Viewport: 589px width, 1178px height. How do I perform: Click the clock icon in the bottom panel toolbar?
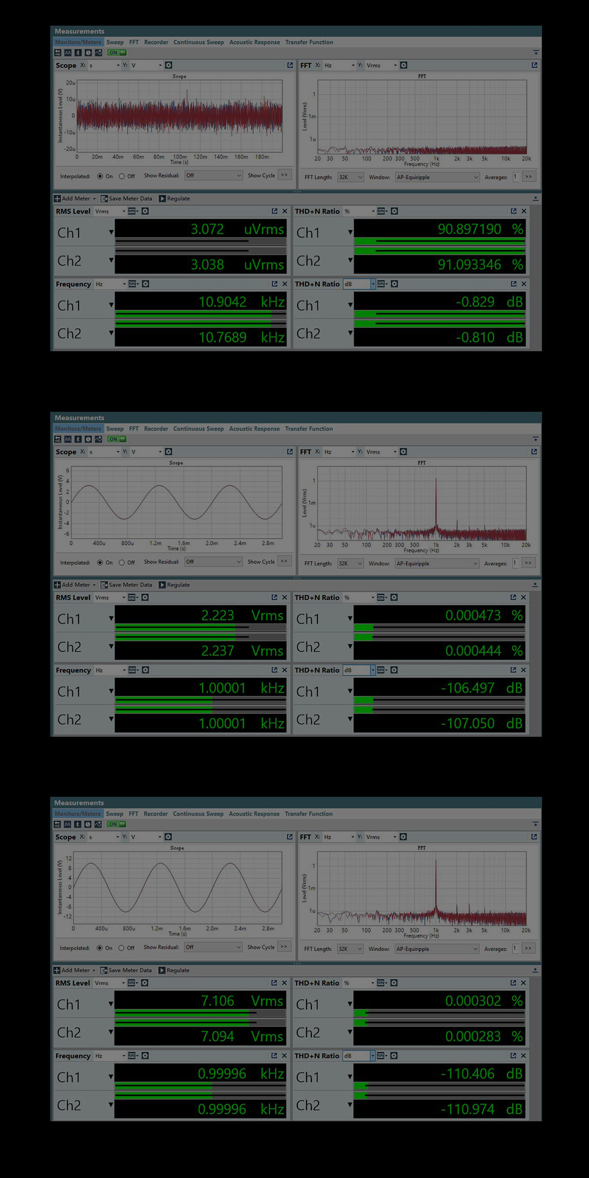88,824
